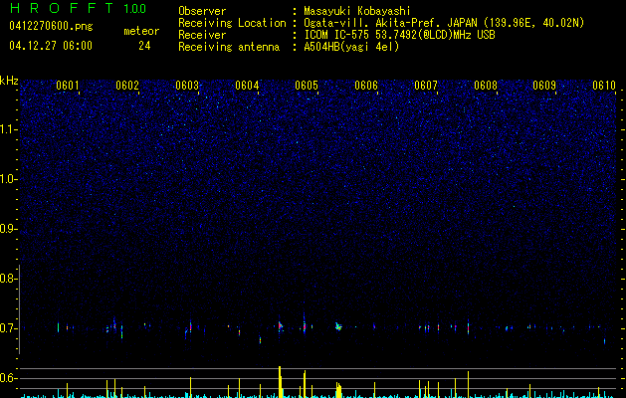Click the 0602 time marker
The image size is (626, 398).
click(127, 86)
